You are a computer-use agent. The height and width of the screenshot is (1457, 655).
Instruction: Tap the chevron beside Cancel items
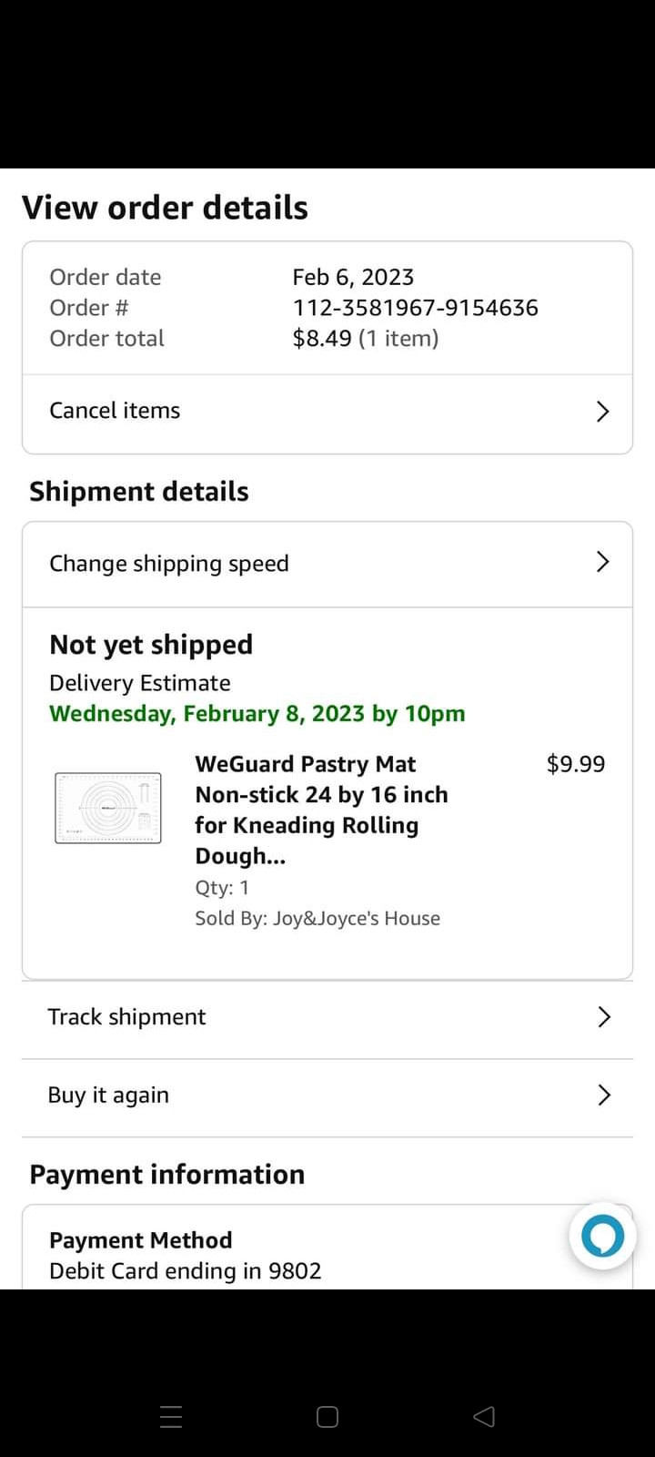[601, 412]
